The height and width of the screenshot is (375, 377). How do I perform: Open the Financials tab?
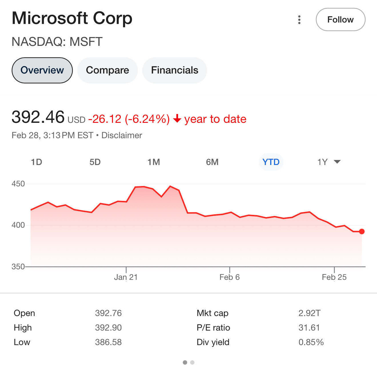(x=175, y=70)
